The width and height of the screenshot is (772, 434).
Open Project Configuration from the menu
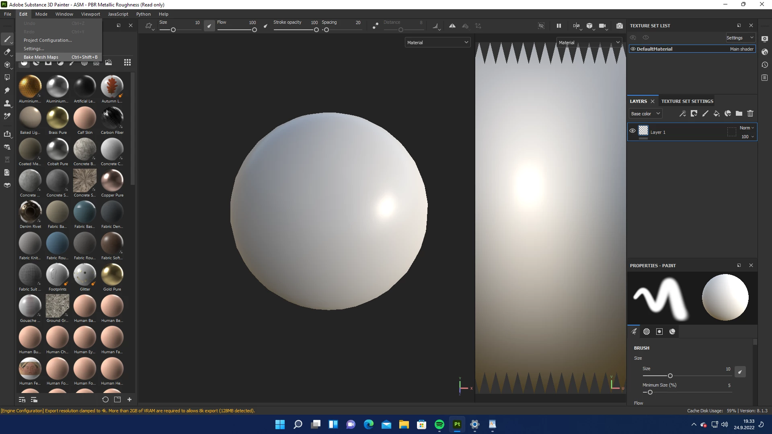tap(47, 40)
